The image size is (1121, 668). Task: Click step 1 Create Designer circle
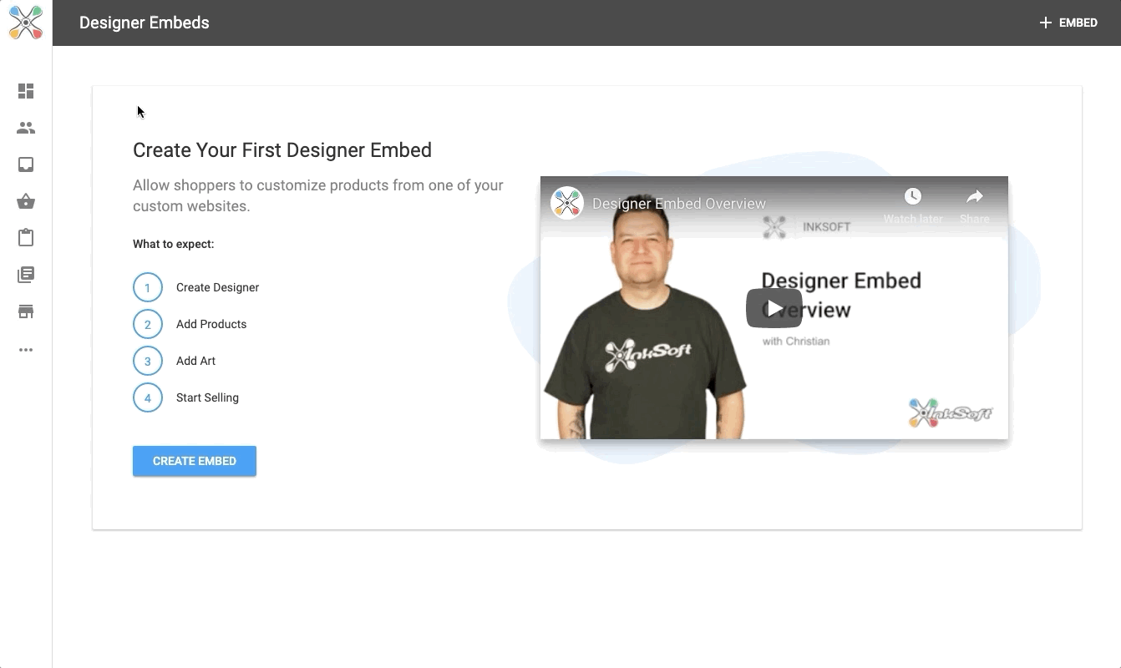click(x=148, y=287)
